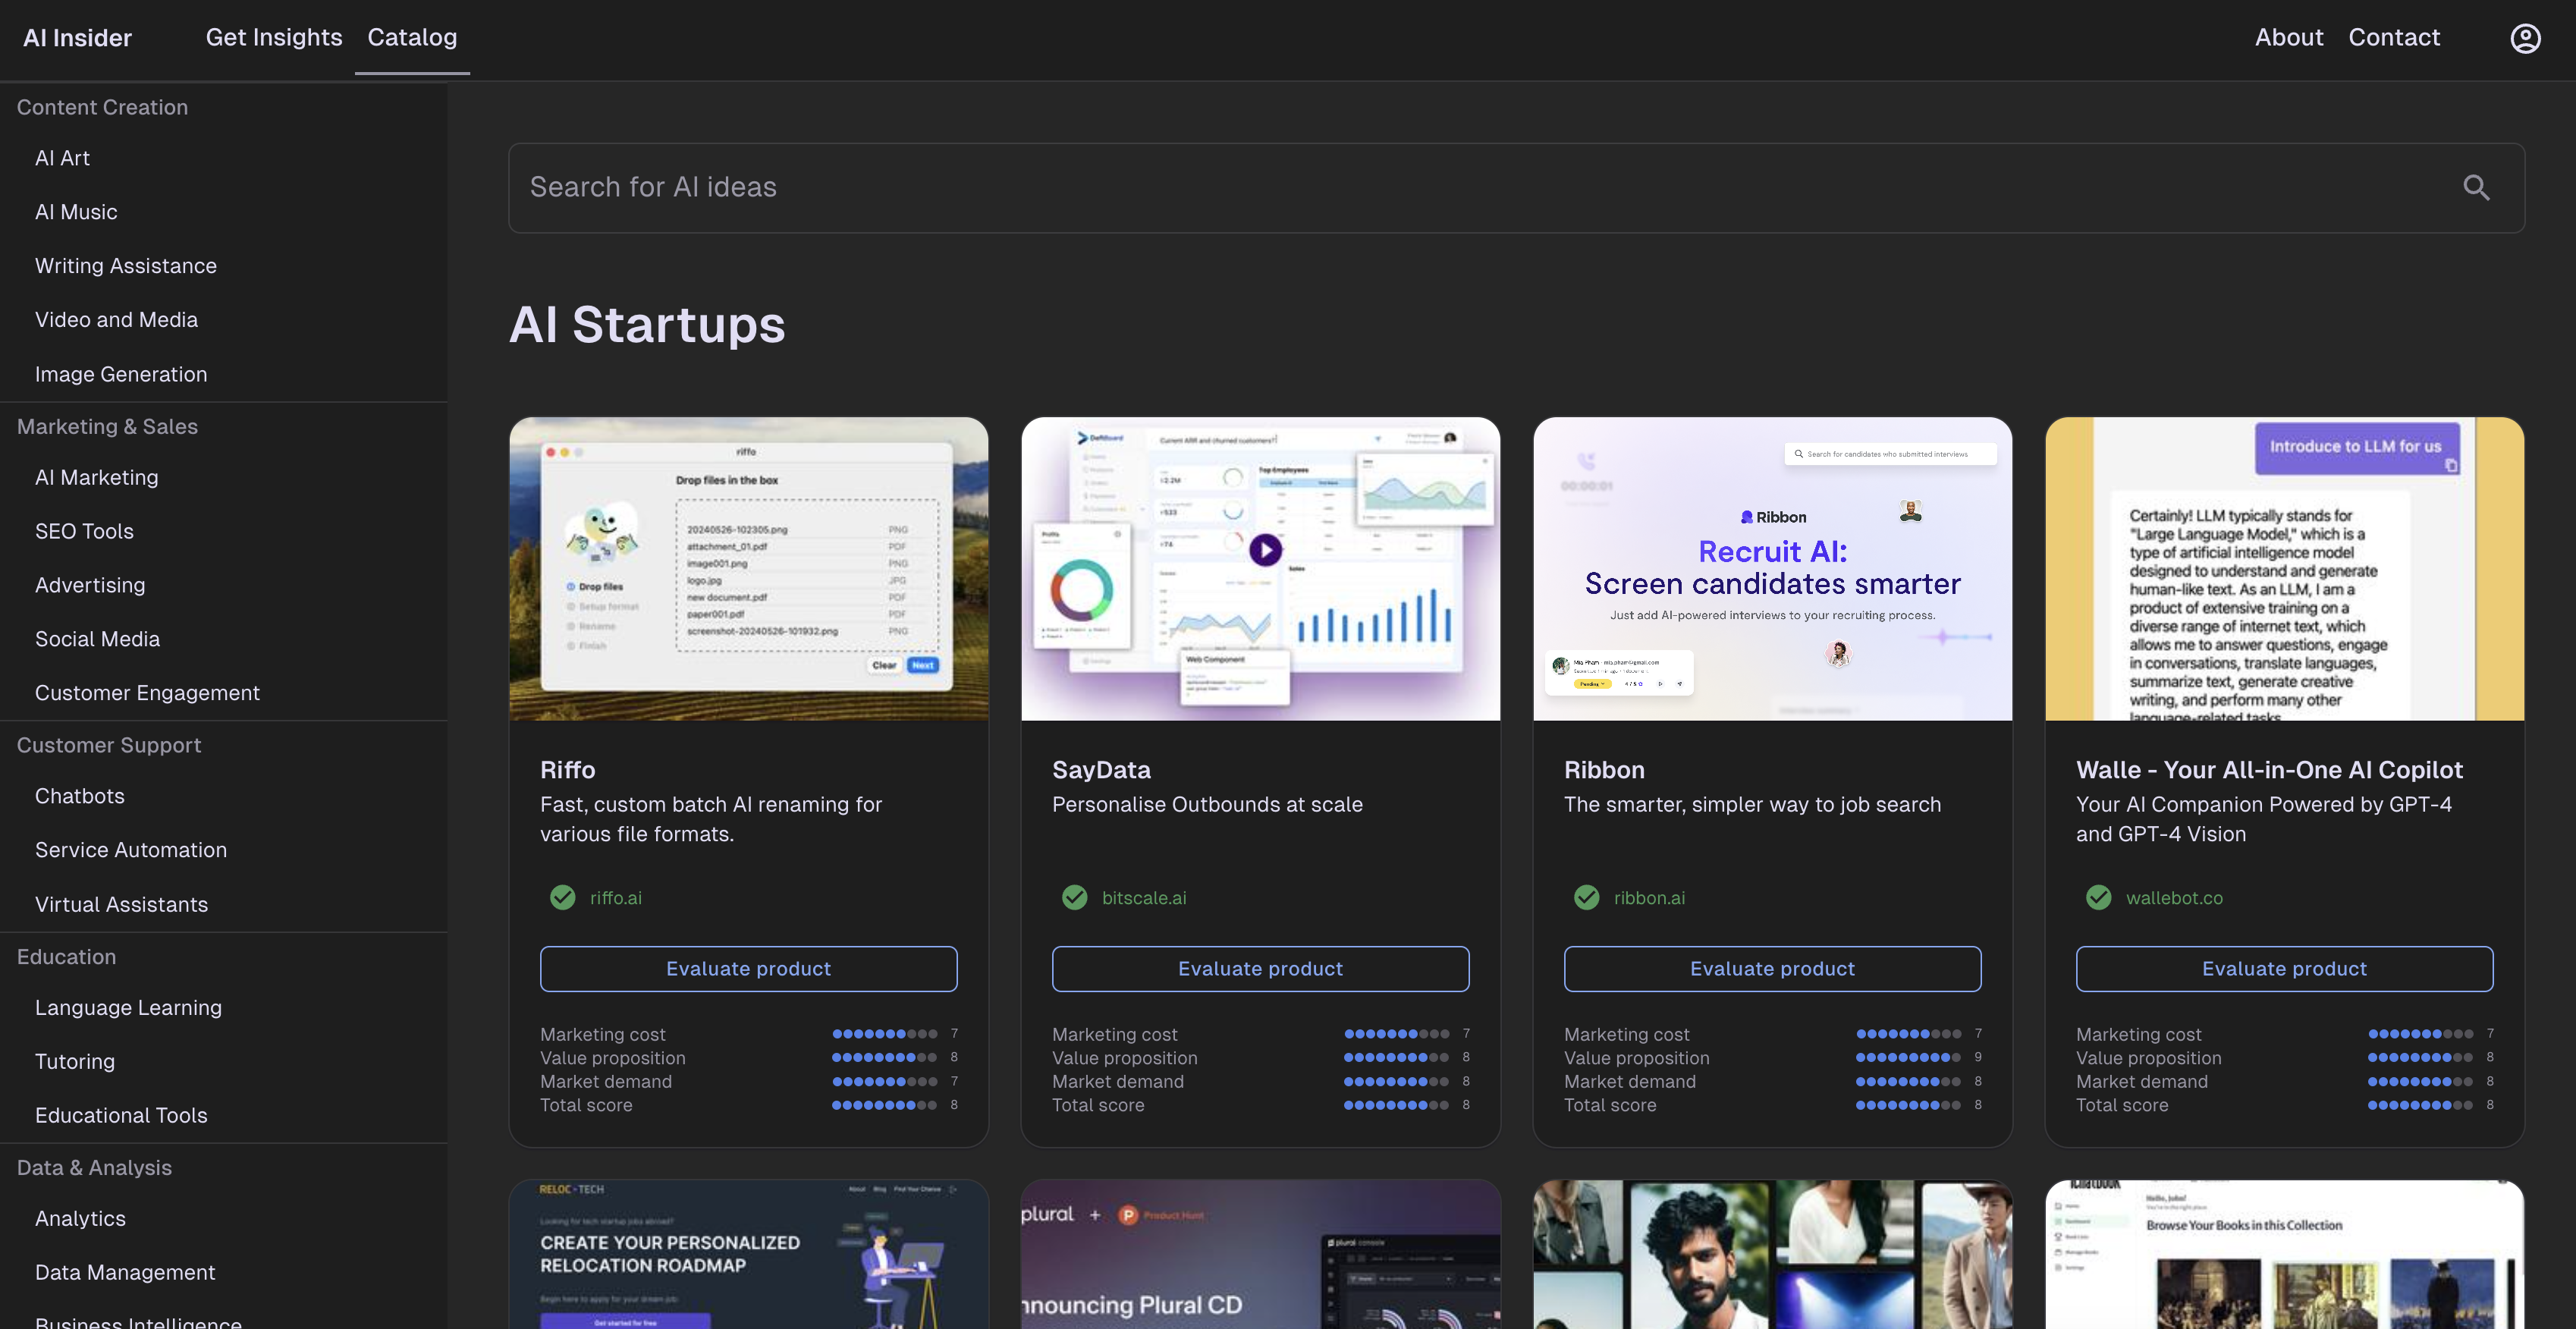
Task: Click the AI Insider logo
Action: pos(77,38)
